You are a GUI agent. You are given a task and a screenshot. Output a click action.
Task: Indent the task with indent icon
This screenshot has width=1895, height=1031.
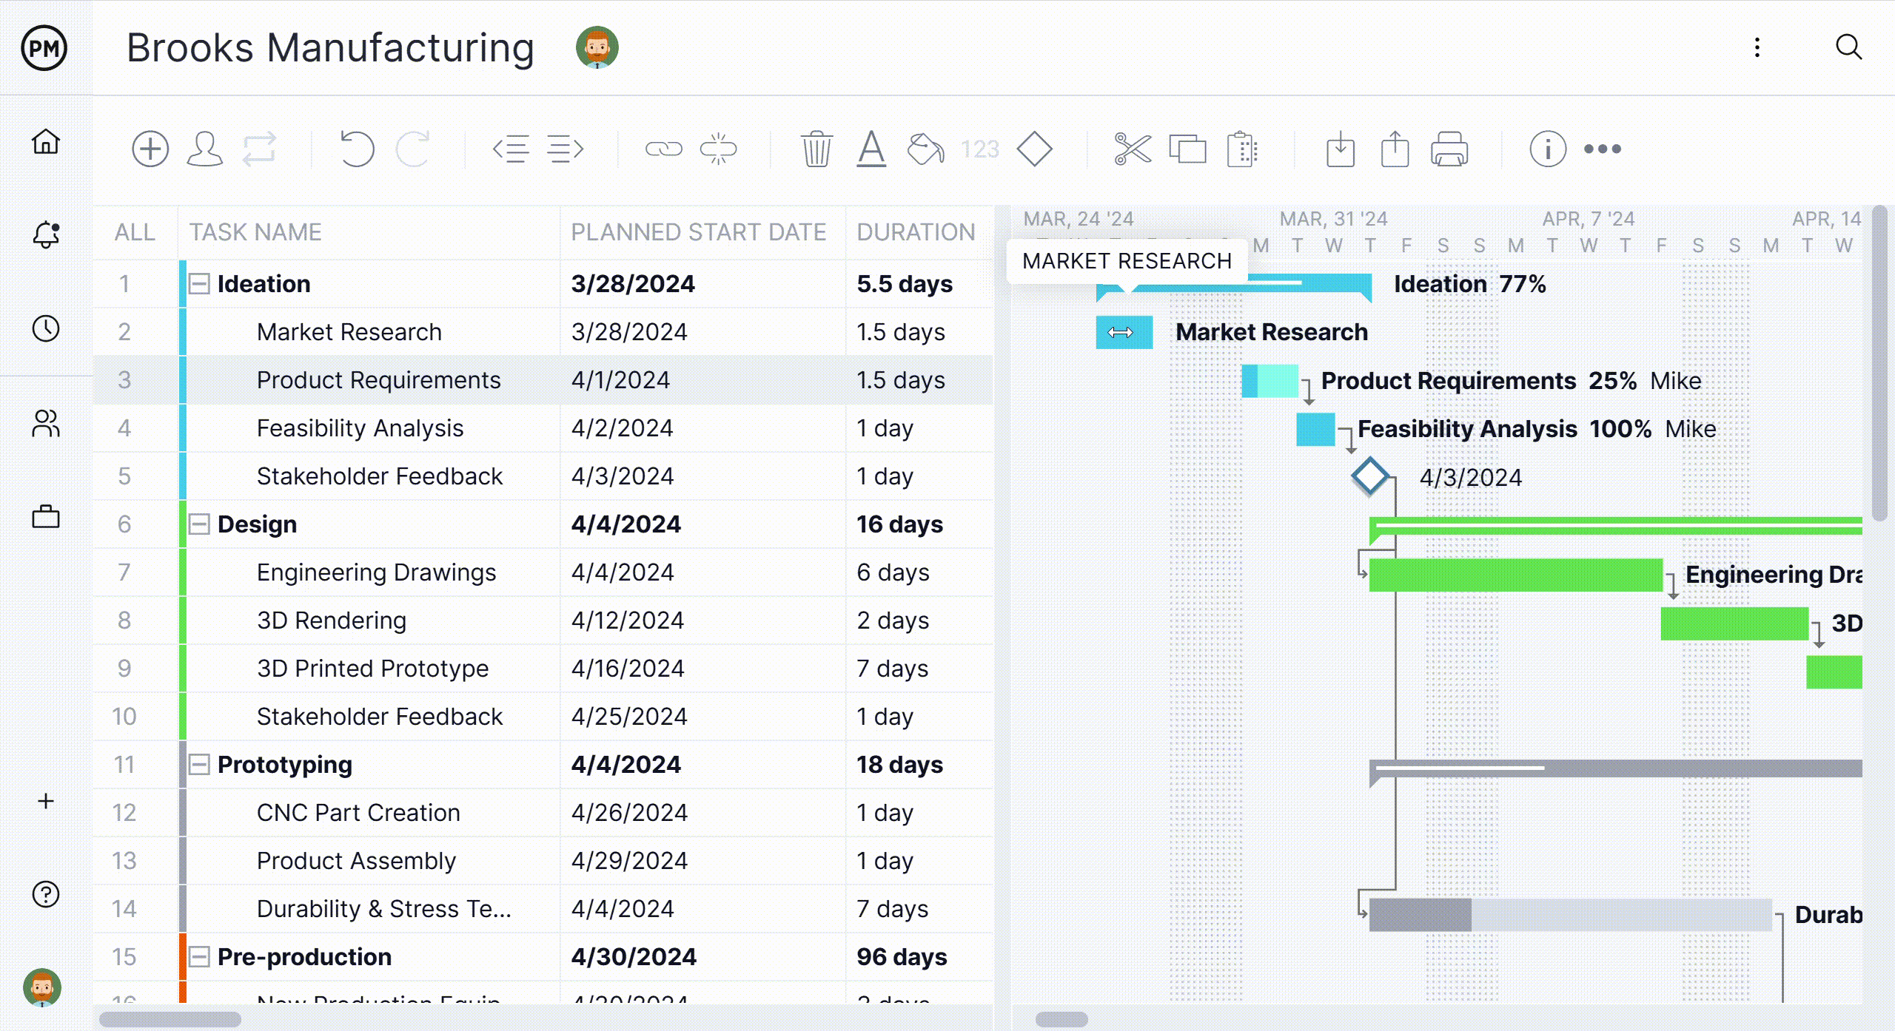[x=566, y=149]
